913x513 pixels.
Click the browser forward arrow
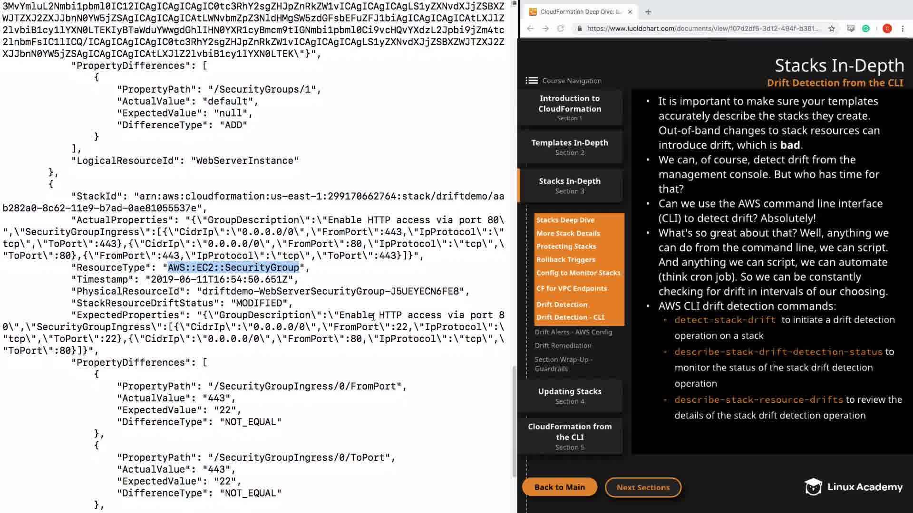point(545,28)
